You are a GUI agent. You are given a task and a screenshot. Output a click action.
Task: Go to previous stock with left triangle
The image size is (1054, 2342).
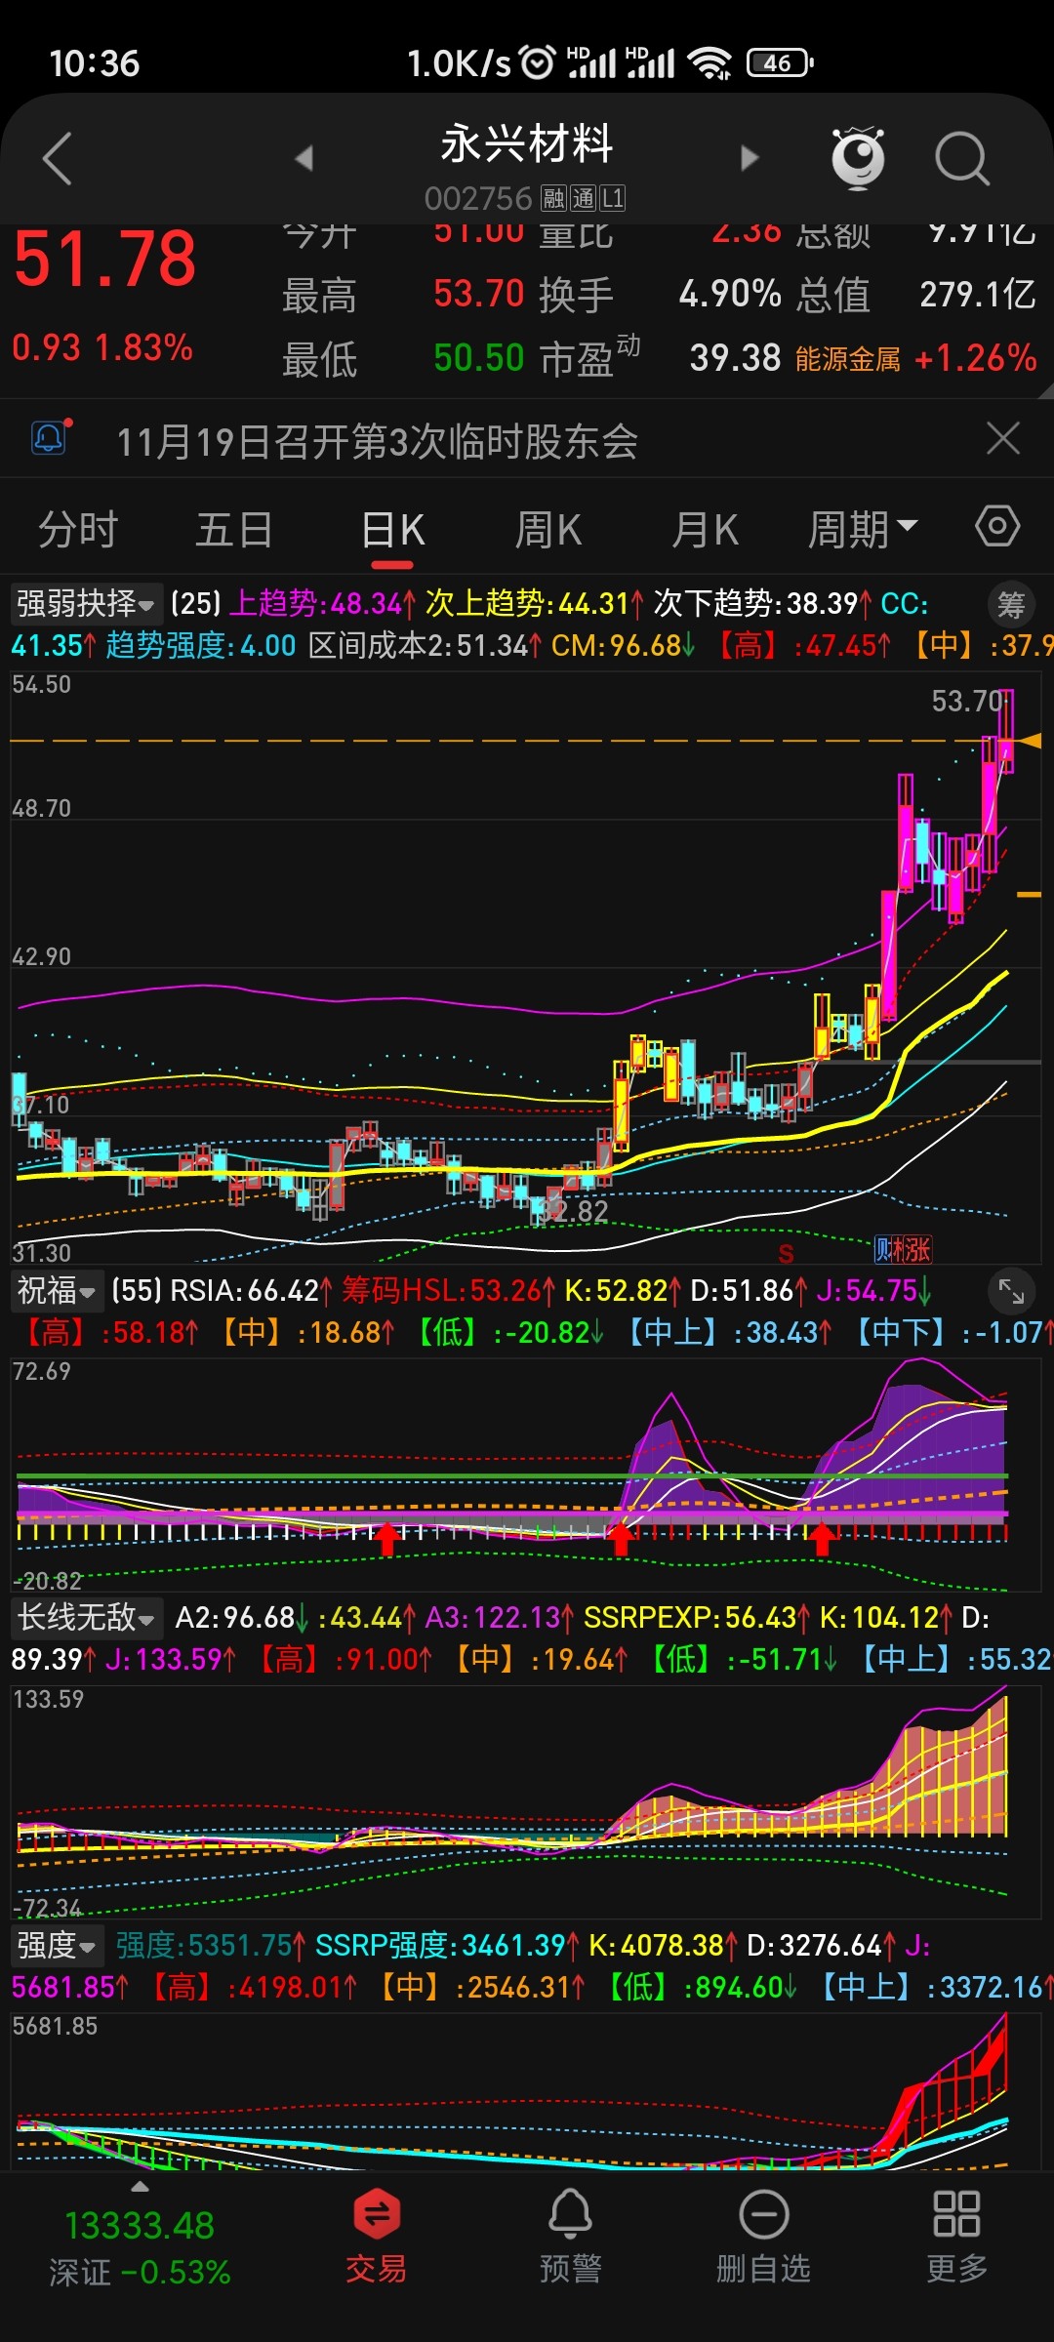click(304, 158)
